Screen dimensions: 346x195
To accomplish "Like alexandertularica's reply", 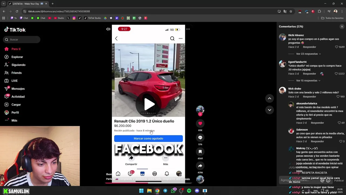I will 340,123.
